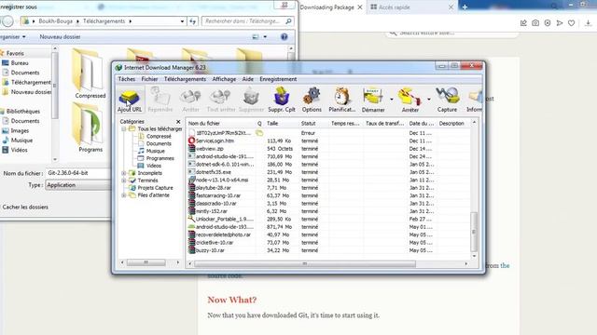Screen dimensions: 597x335
Task: Click the browser heart bookmark icon
Action: pyautogui.click(x=571, y=23)
